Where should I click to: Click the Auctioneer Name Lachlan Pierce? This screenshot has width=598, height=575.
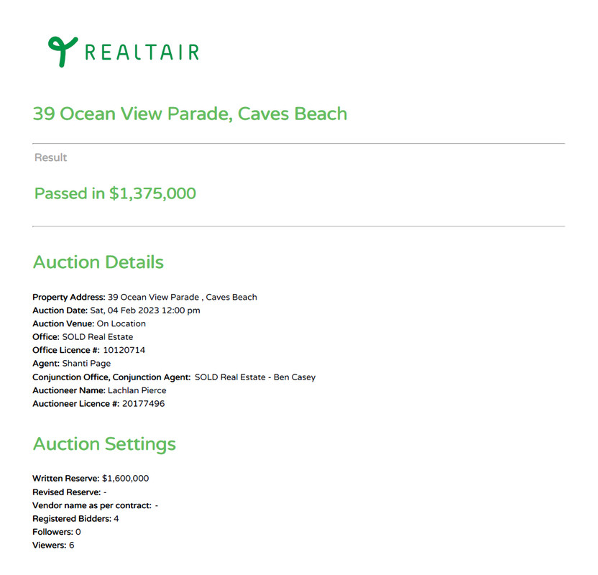click(137, 390)
